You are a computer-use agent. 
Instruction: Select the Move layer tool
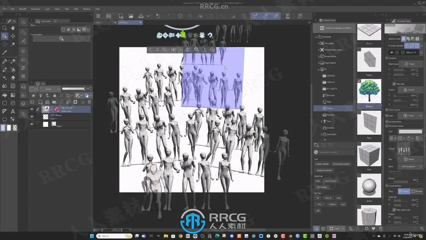(x=13, y=36)
